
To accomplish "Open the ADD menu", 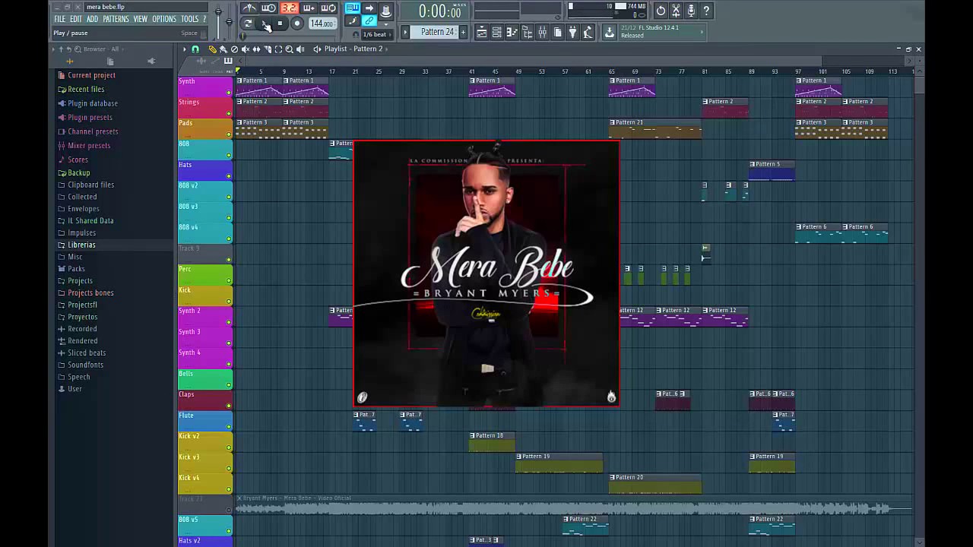I will pos(92,19).
